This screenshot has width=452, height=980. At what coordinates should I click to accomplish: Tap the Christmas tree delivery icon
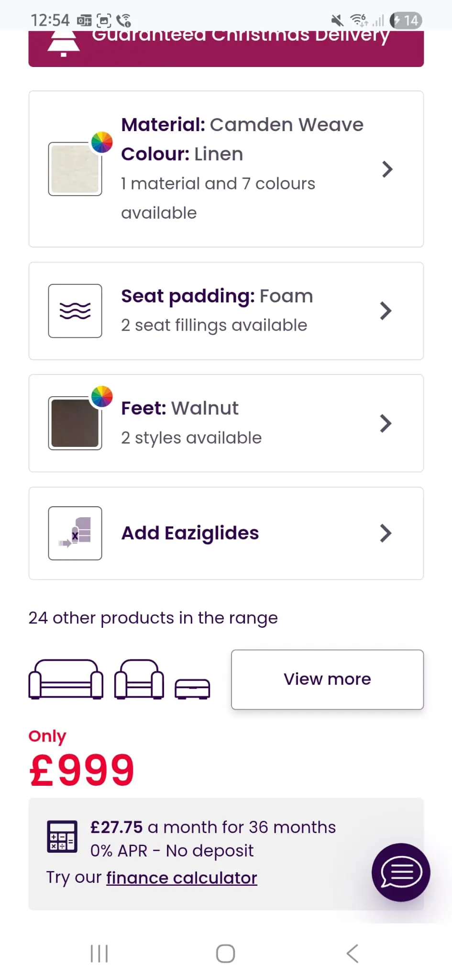64,44
